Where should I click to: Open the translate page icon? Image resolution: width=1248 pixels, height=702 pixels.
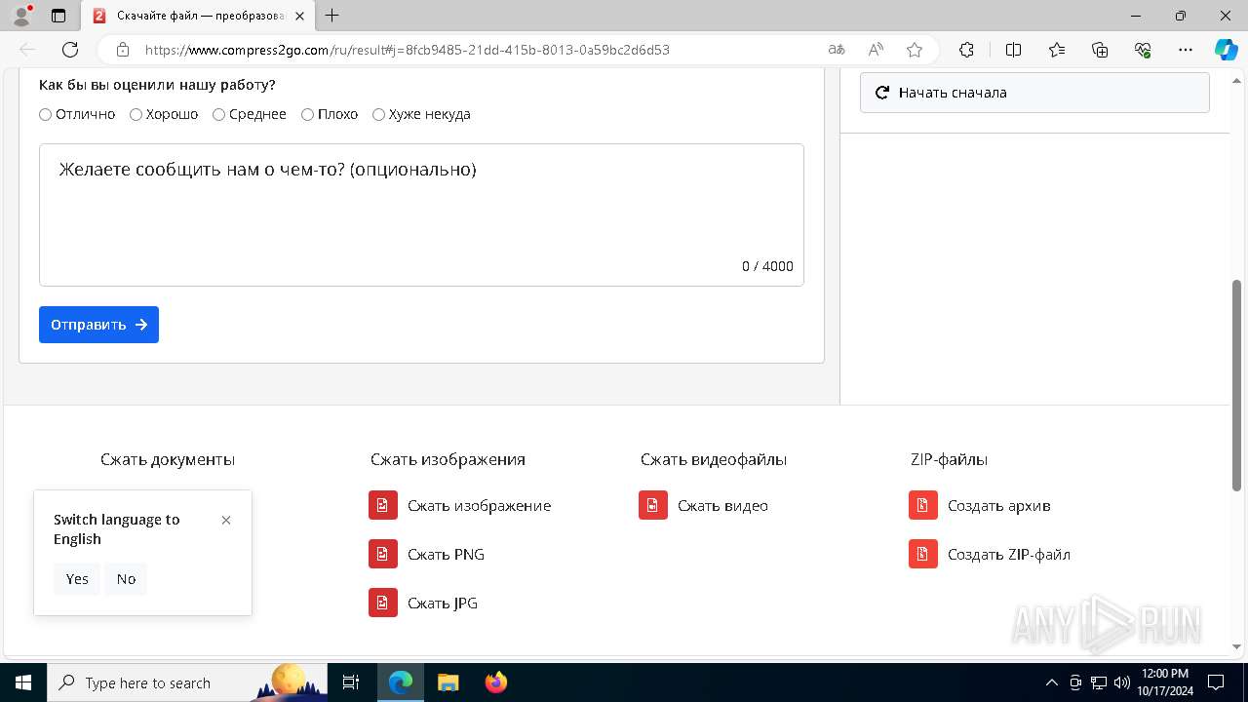[x=837, y=50]
